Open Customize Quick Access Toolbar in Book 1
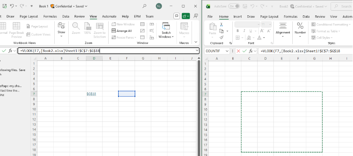353x156 pixels. [x=32, y=6]
